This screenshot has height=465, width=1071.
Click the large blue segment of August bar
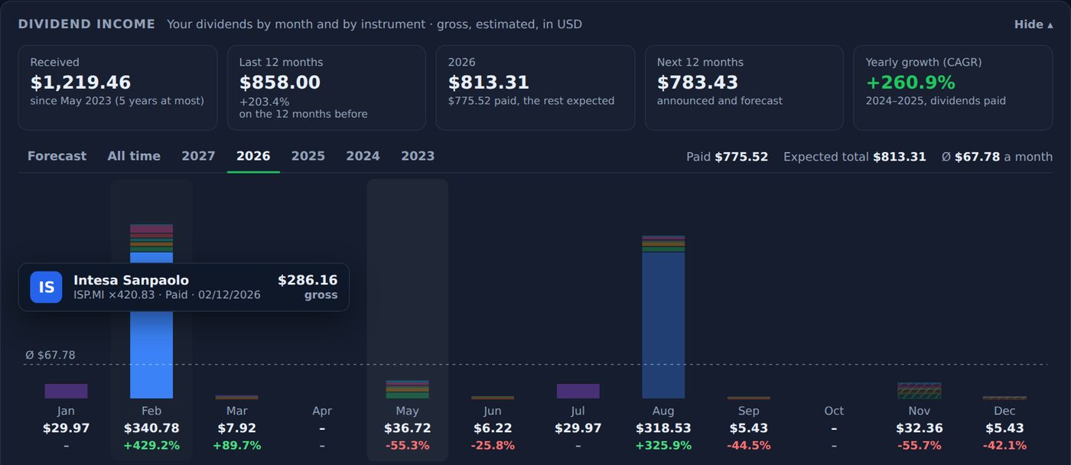[x=663, y=325]
